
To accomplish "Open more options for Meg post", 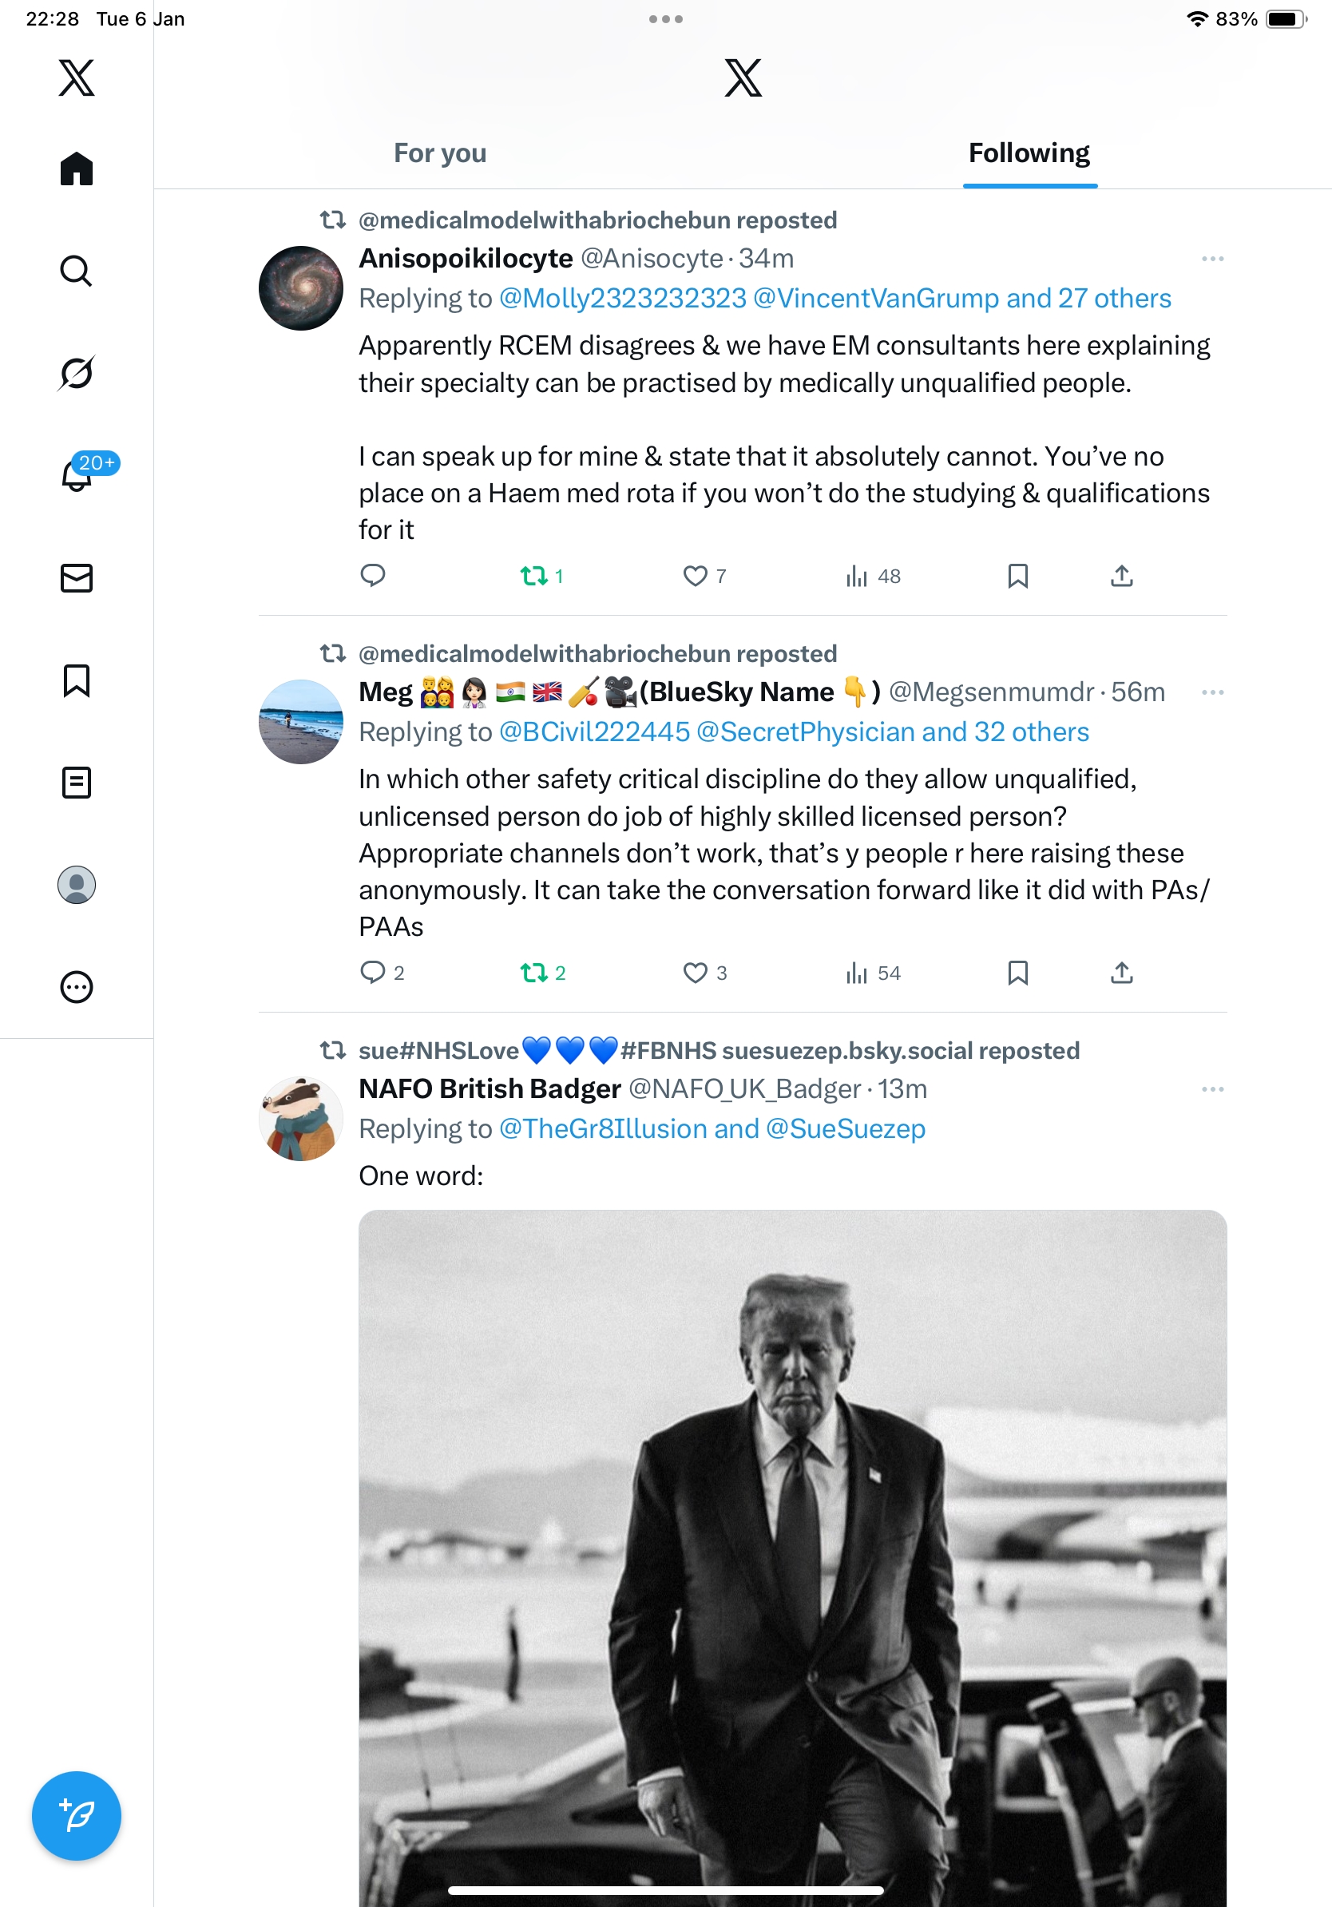I will 1212,692.
